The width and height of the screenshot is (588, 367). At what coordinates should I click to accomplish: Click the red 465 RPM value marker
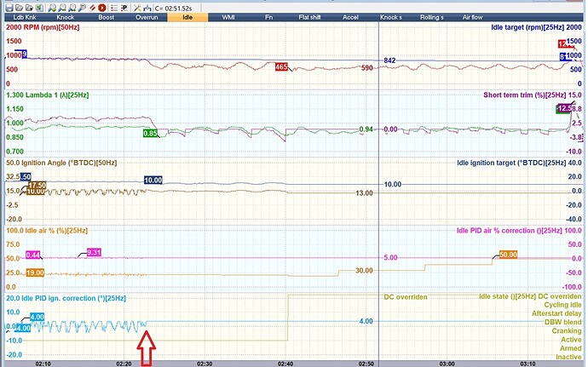(x=281, y=67)
